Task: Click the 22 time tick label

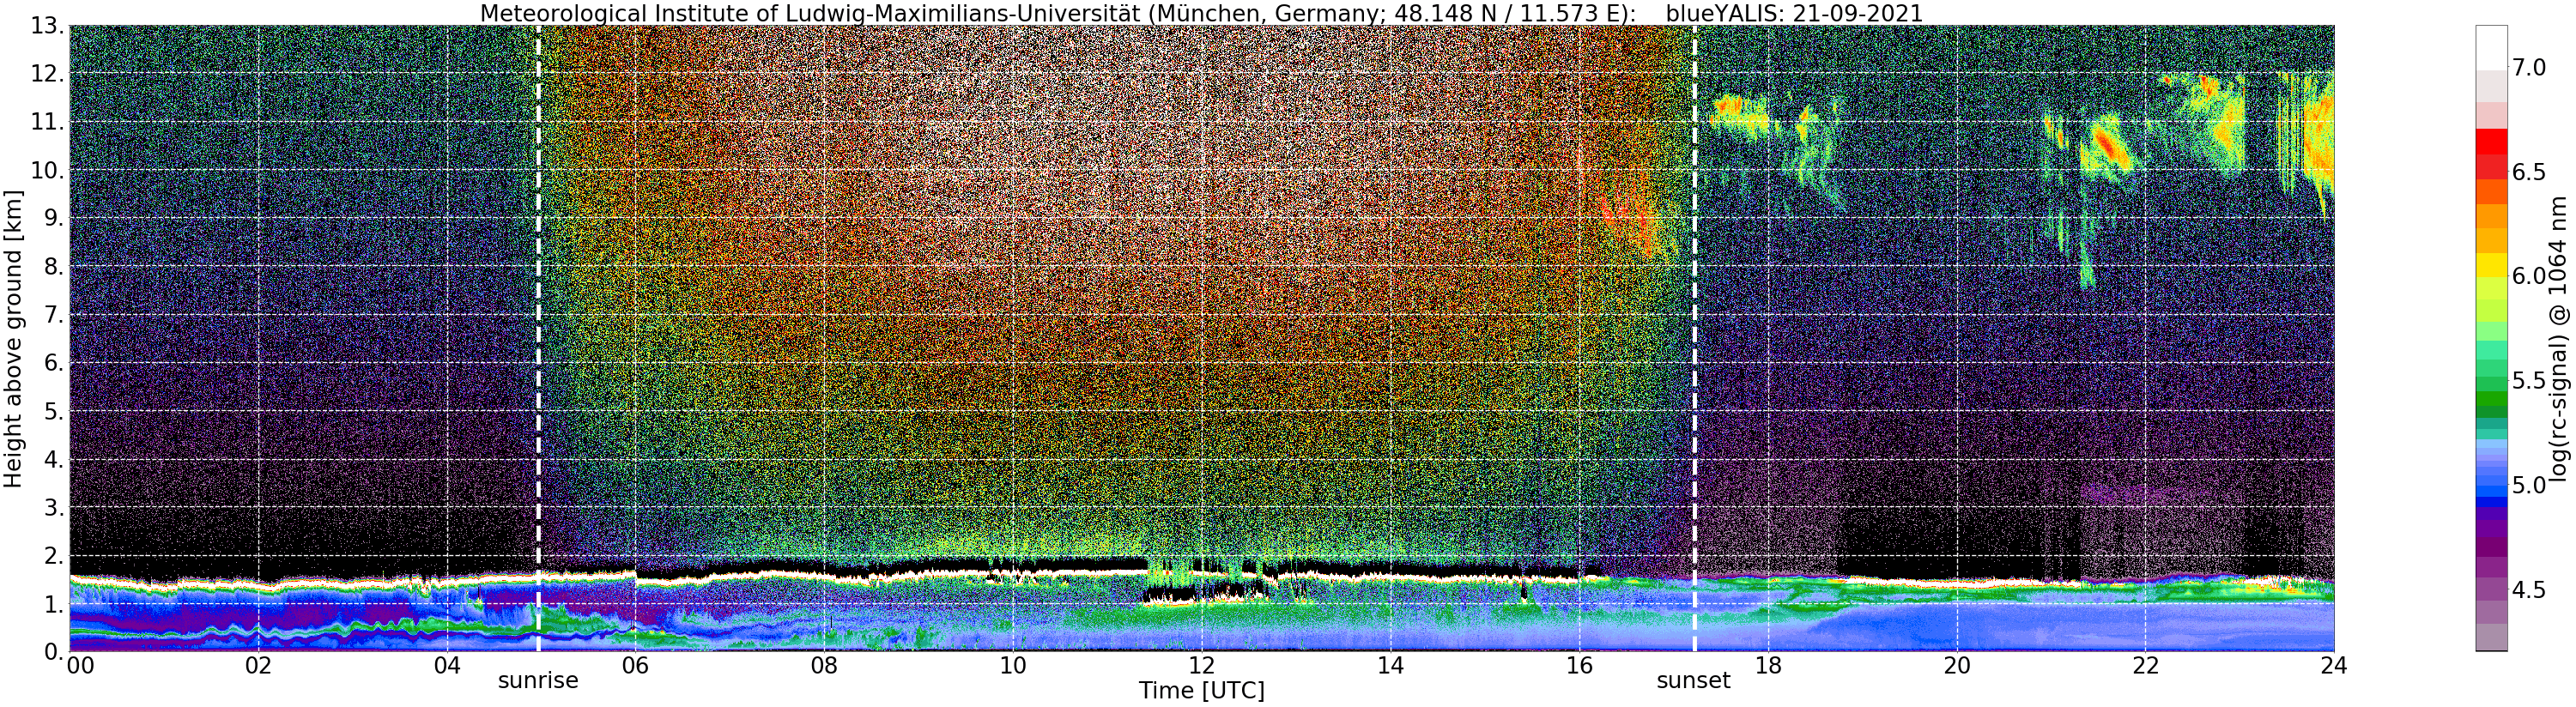Action: click(x=2145, y=665)
